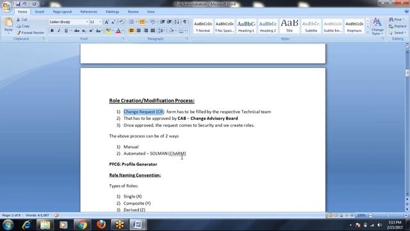Switch to Print Layout view
Image resolution: width=410 pixels, height=231 pixels.
331,216
